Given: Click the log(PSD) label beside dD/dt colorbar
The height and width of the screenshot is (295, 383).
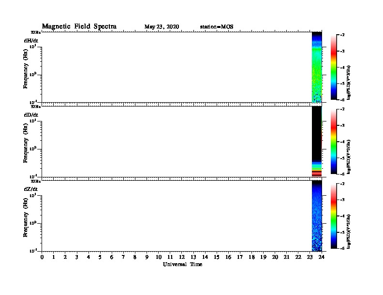Looking at the screenshot, I should pos(349,157).
